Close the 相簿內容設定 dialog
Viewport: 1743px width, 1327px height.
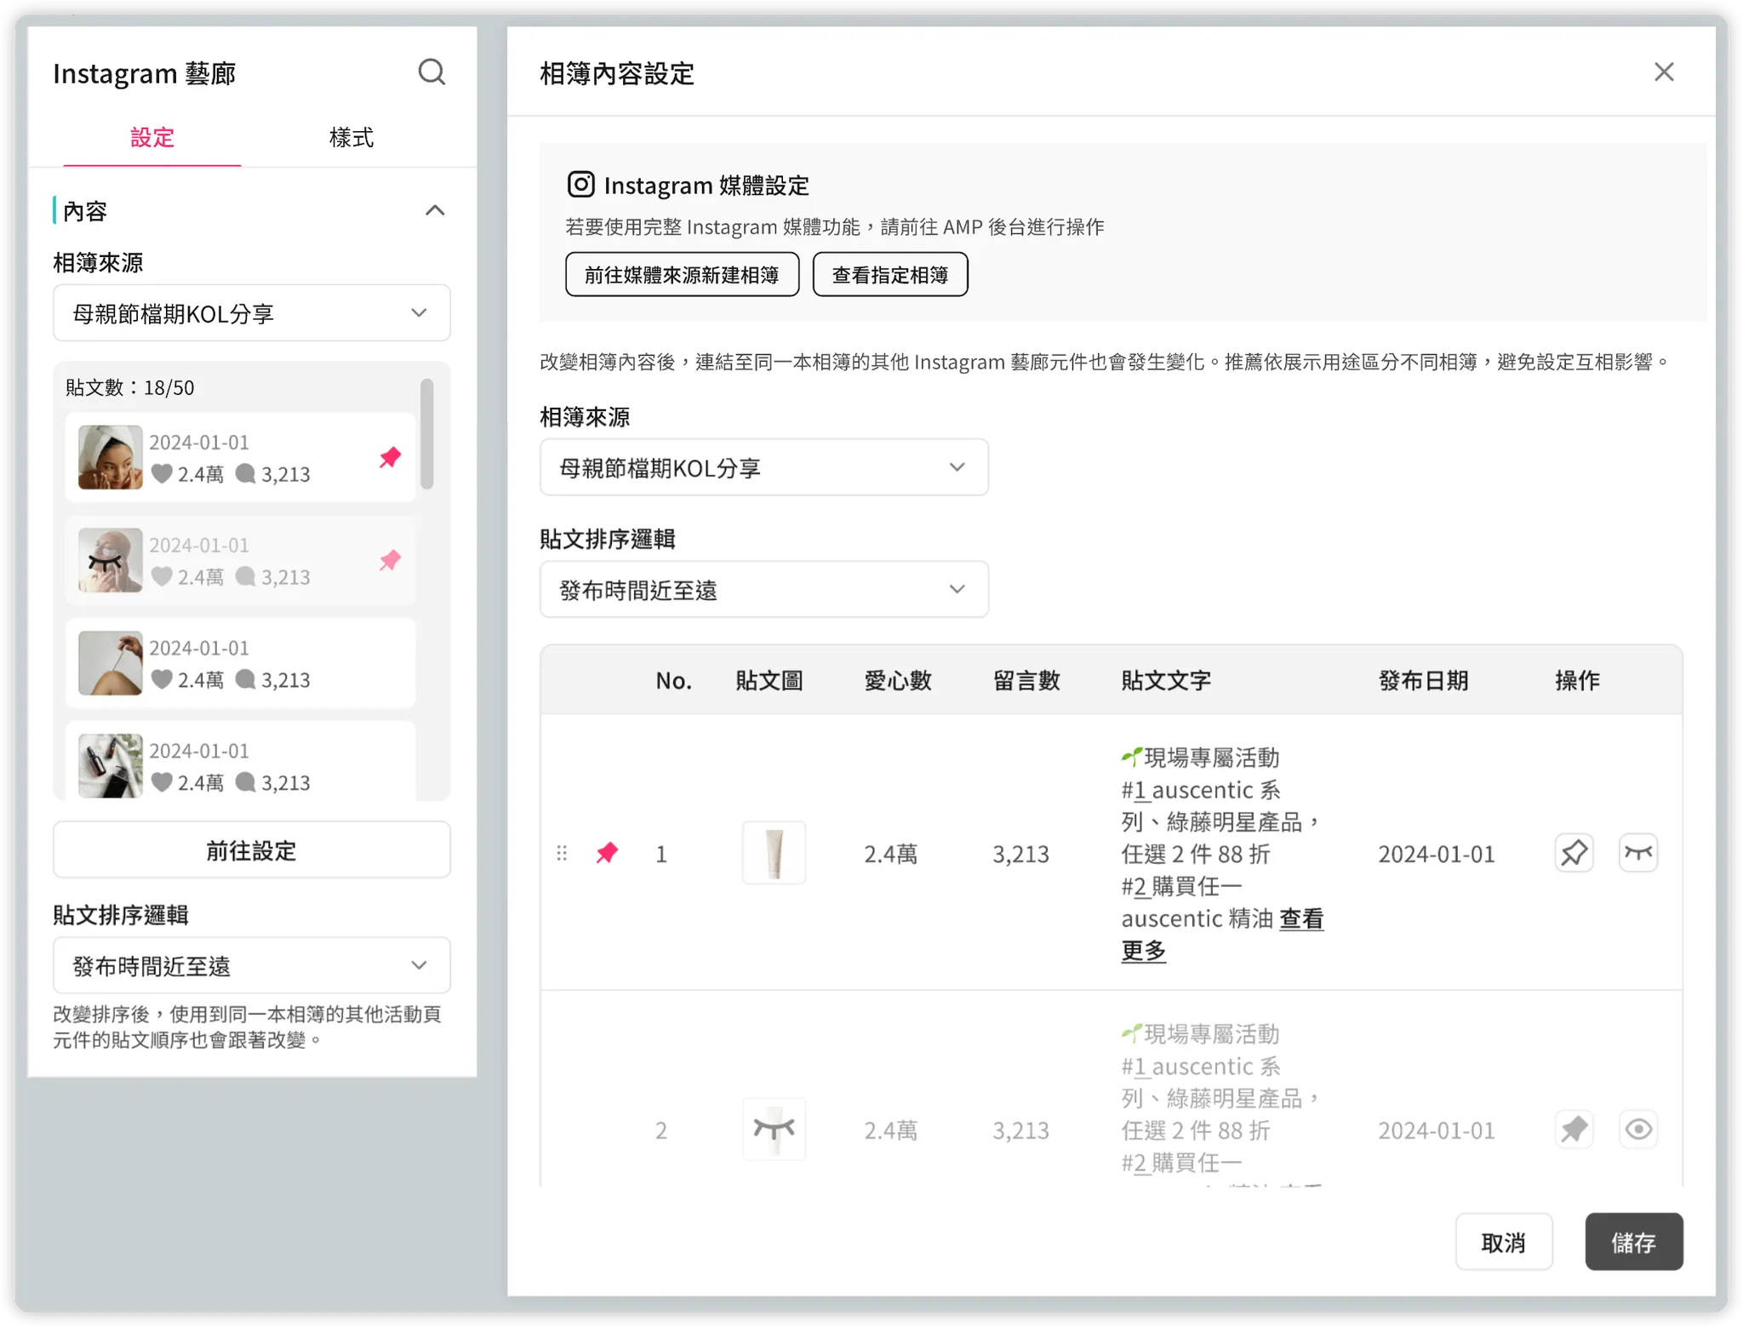pyautogui.click(x=1663, y=72)
